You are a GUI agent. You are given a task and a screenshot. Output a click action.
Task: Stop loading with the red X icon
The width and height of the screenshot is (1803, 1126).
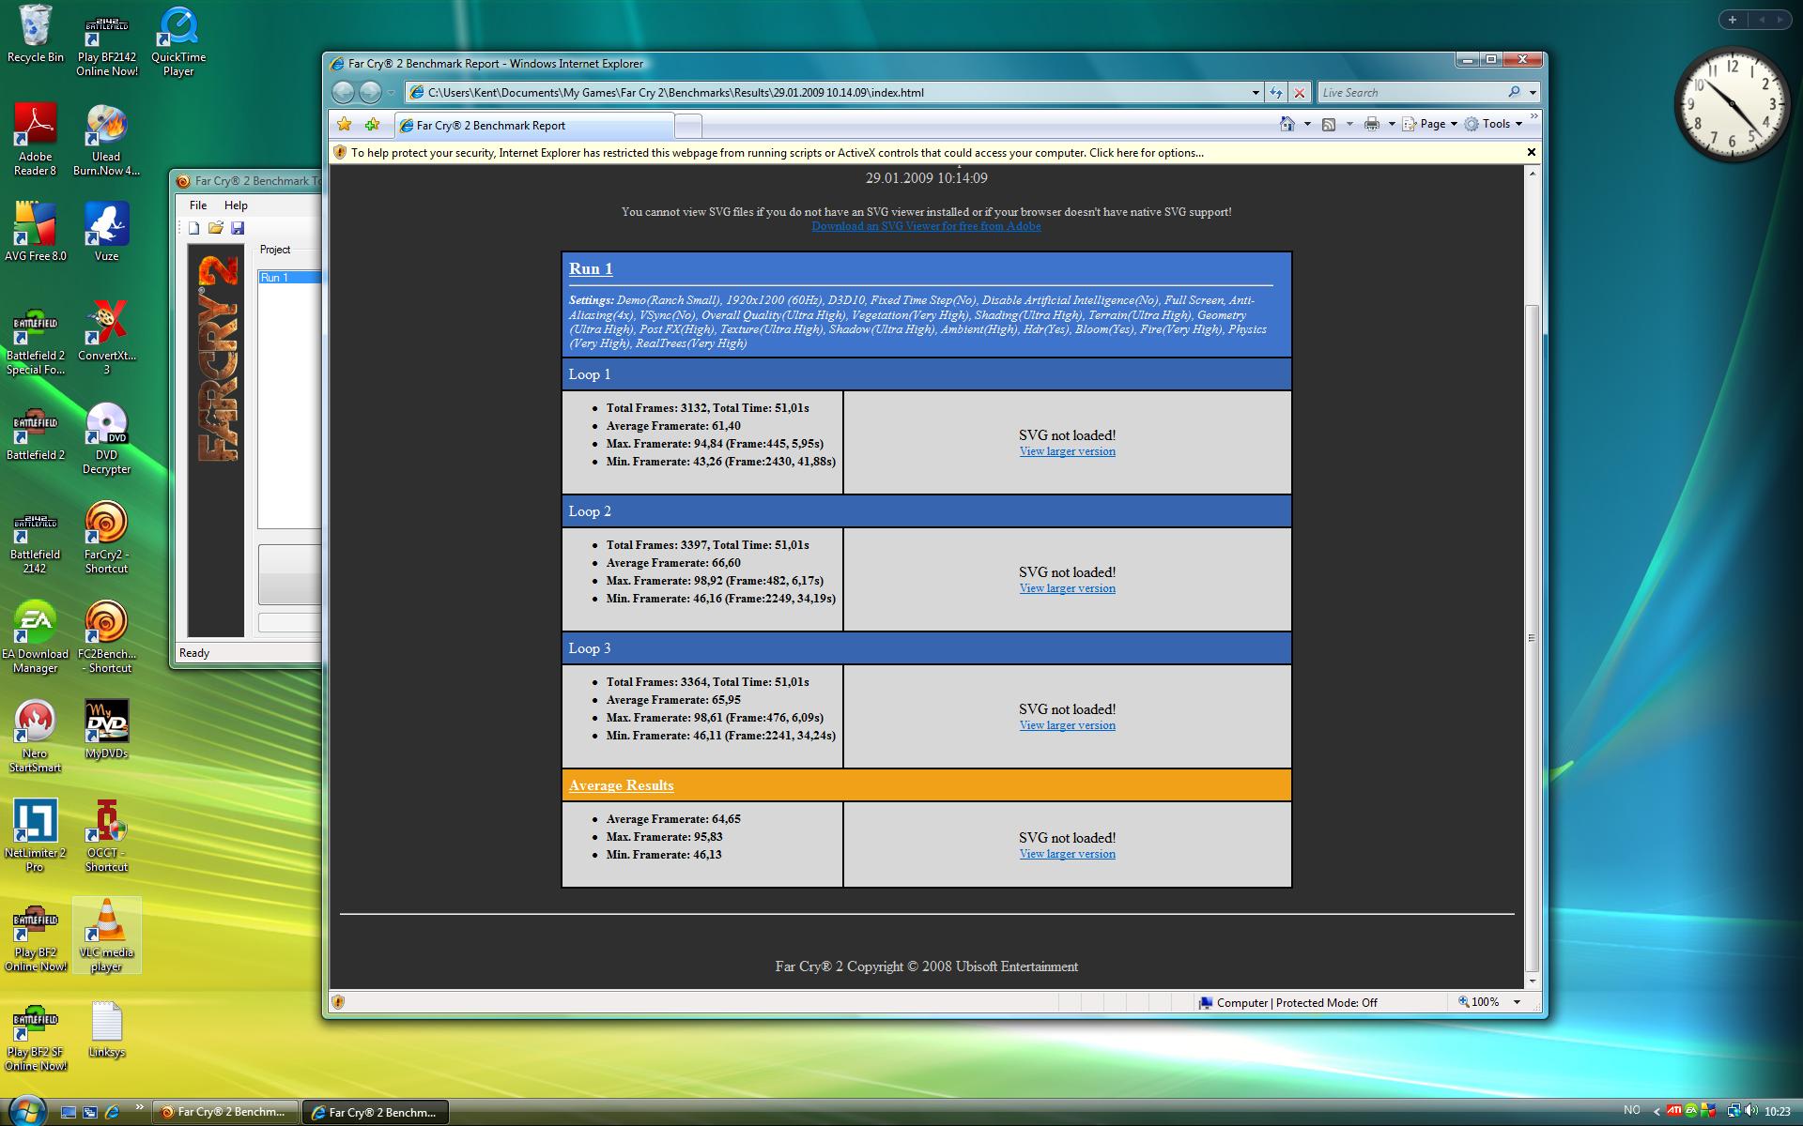pos(1300,92)
